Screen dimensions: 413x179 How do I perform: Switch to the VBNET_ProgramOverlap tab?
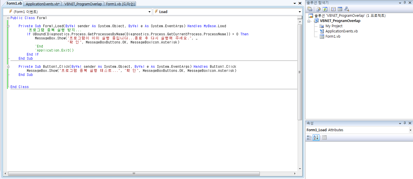click(83, 4)
